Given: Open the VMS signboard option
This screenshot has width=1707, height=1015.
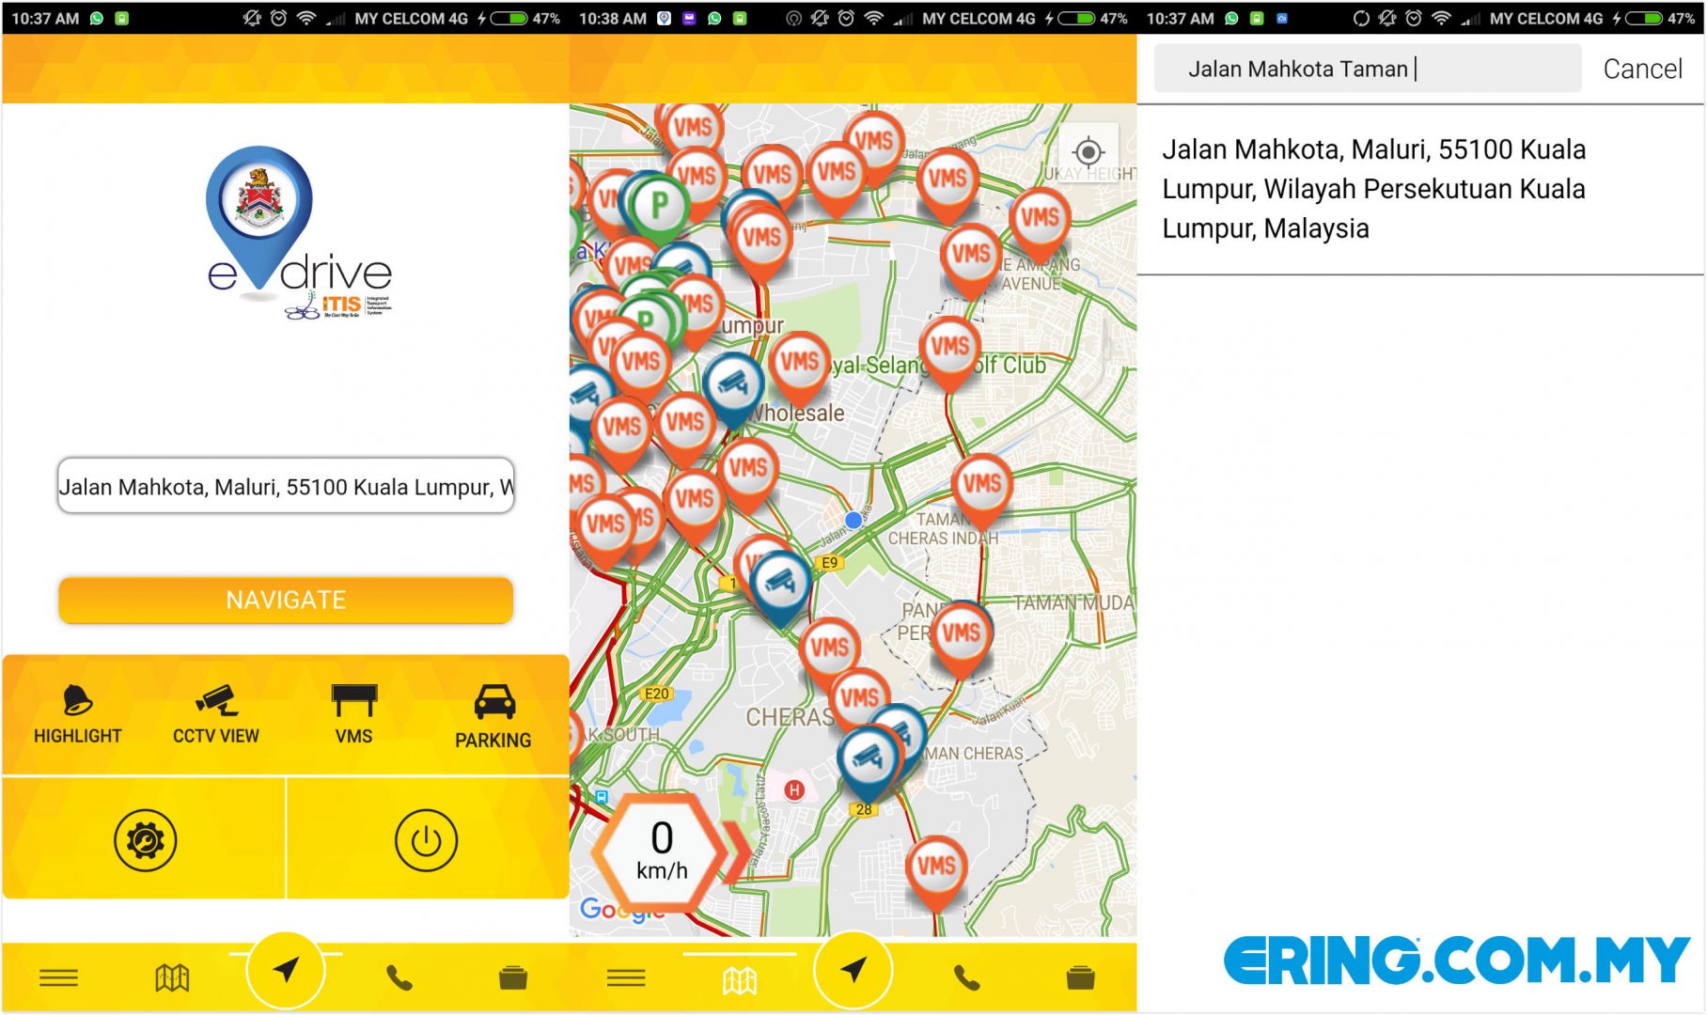Looking at the screenshot, I should [x=354, y=715].
